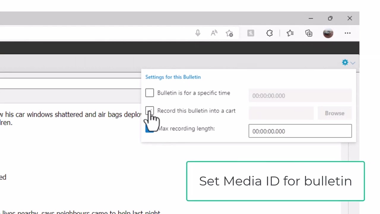Click the Browse button for cart
Screen dimensions: 380x214
click(335, 113)
